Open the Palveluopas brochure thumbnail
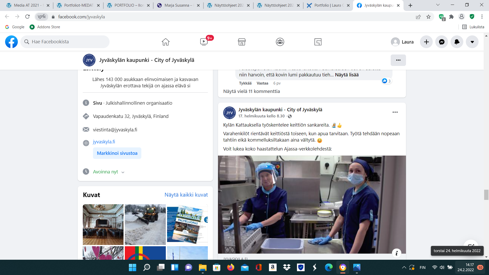 [x=187, y=225]
